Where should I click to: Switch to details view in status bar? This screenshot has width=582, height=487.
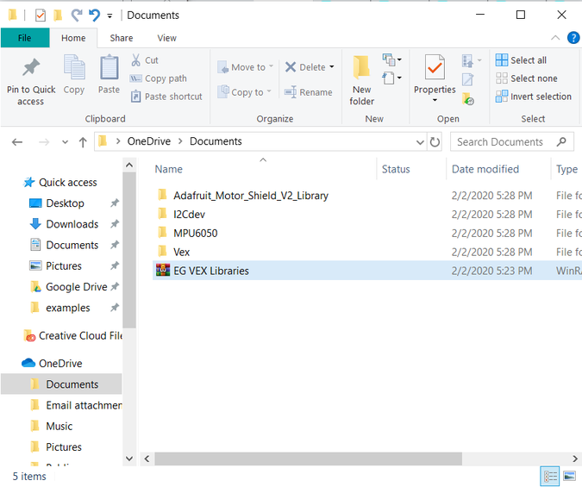click(550, 476)
